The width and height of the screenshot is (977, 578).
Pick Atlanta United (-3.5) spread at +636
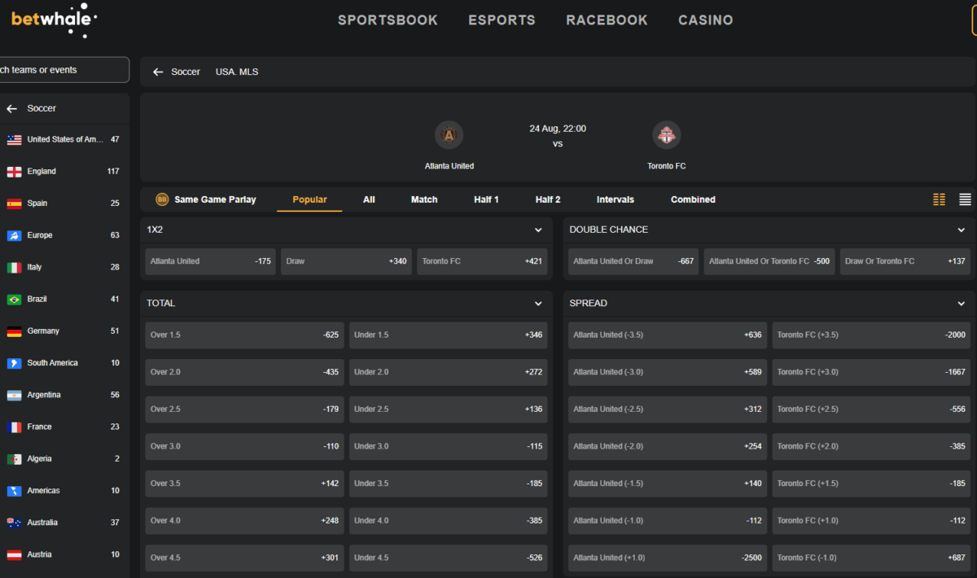(x=668, y=335)
